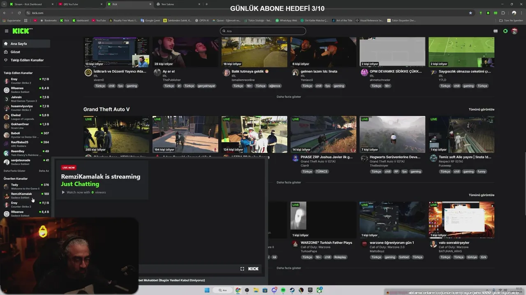The image size is (526, 295).
Task: Click Tümünü görüntüle for Grand Theft Auto V
Action: click(481, 109)
